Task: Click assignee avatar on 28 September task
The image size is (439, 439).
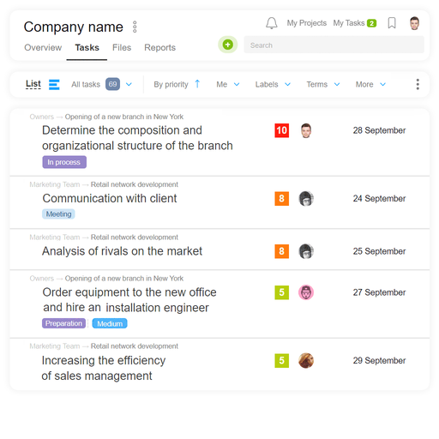Action: tap(306, 130)
